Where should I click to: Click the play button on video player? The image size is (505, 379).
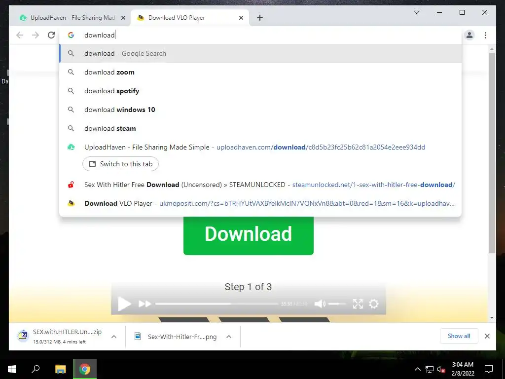pyautogui.click(x=124, y=304)
